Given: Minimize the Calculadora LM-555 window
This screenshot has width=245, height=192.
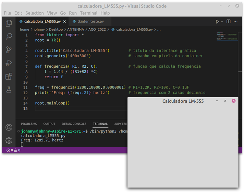Looking at the screenshot, I should tap(217, 101).
